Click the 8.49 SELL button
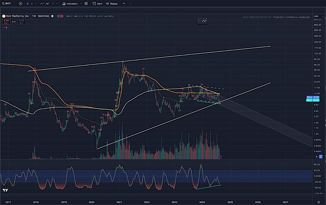Screen dimensions: 326x205 click(x=6, y=22)
